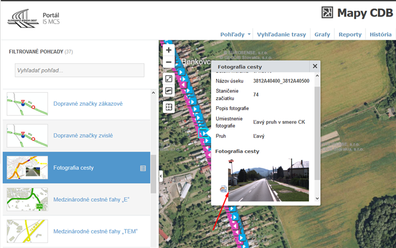
Task: Open the Reporty menu item
Action: click(x=350, y=34)
